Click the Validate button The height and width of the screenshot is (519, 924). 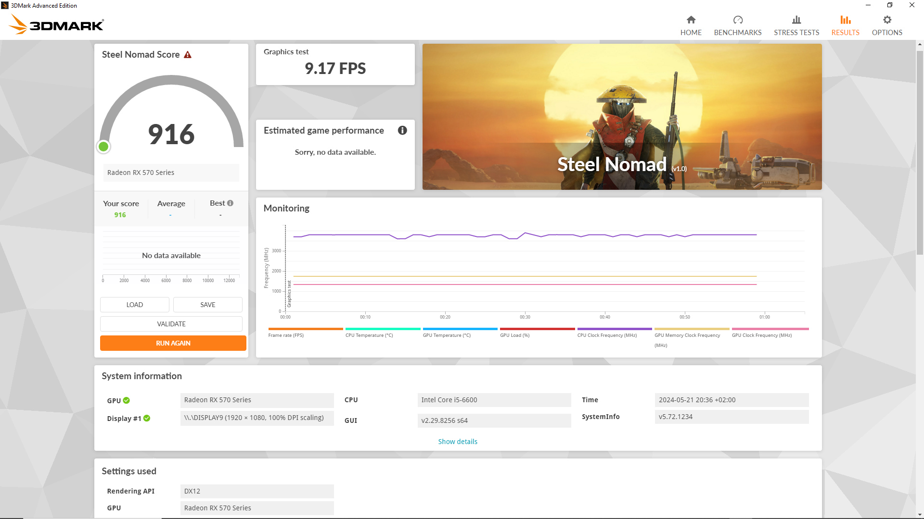point(171,324)
